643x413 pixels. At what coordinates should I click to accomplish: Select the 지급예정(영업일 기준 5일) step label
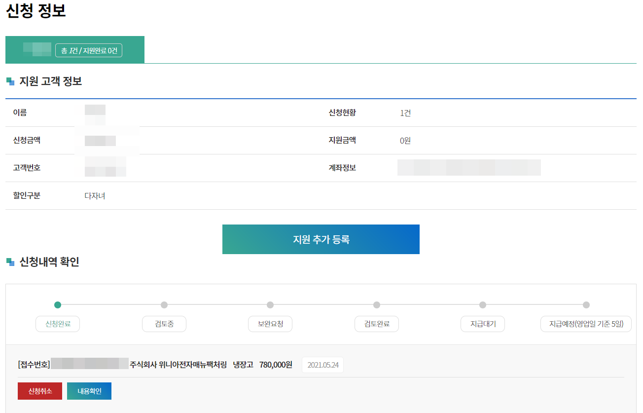coord(586,324)
